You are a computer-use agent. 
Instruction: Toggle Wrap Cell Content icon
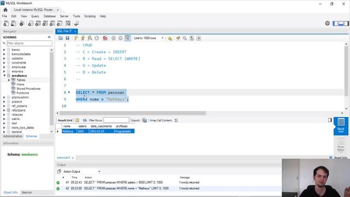(176, 120)
